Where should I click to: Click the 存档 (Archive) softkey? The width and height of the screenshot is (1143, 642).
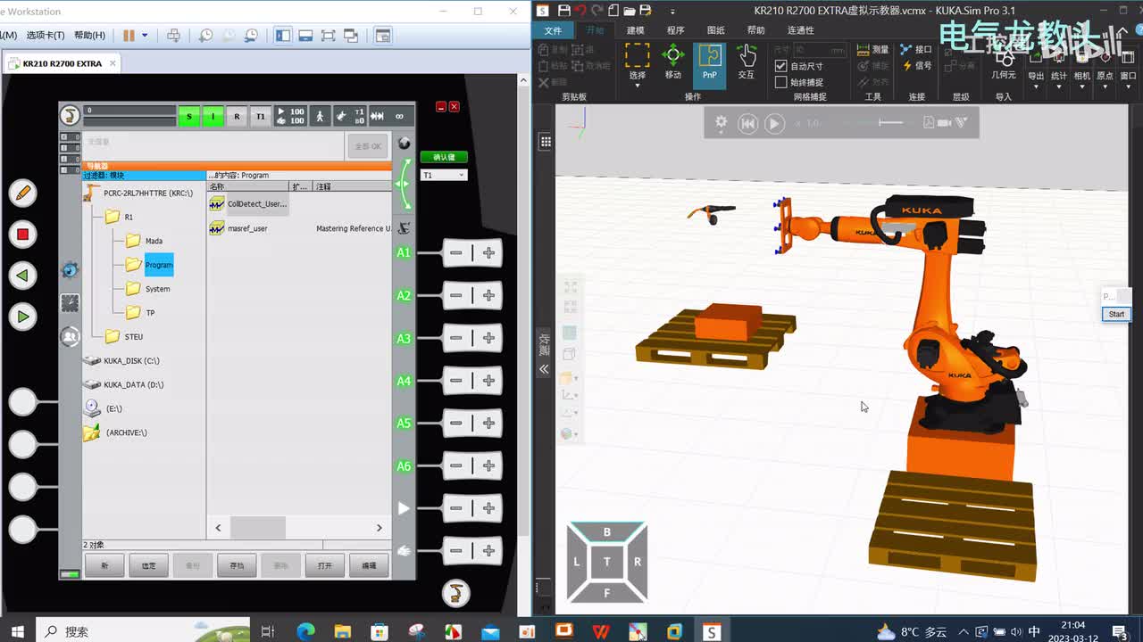click(x=237, y=565)
